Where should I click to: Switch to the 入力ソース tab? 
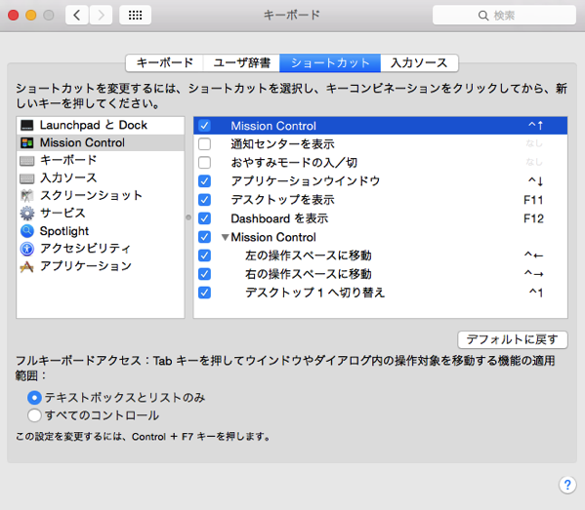pos(419,62)
